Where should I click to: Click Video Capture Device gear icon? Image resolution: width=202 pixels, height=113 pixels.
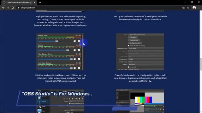[79, 59]
